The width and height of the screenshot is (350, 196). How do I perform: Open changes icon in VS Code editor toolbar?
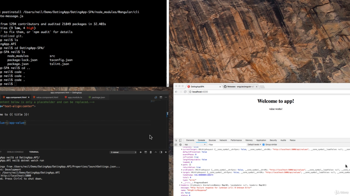coord(156,97)
